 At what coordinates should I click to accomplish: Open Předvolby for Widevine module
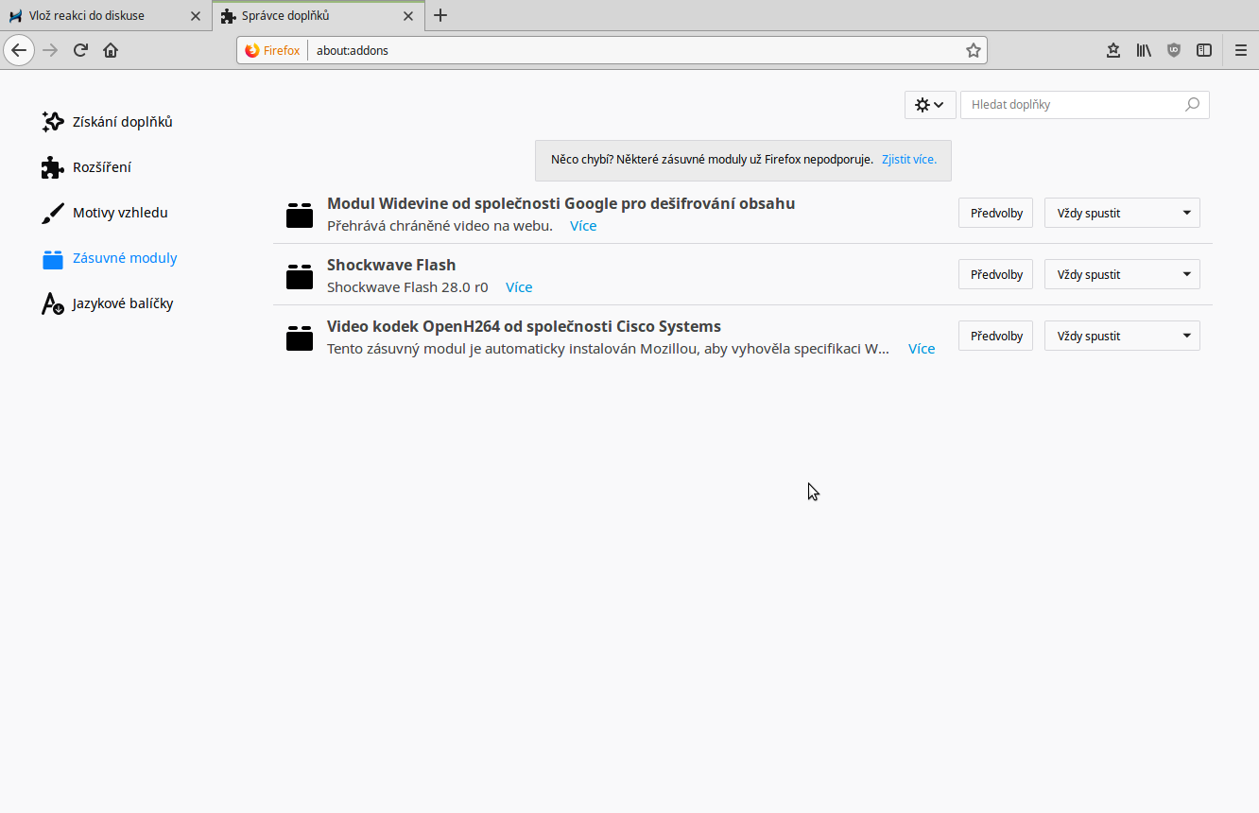tap(996, 213)
